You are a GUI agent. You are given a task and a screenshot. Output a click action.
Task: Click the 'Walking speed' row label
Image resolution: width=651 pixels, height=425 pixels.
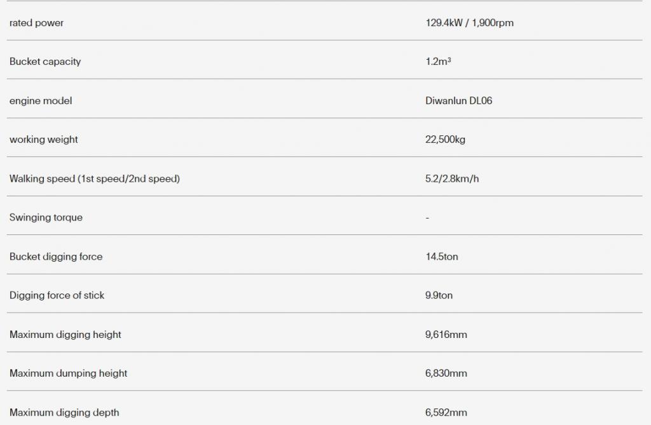(x=95, y=179)
